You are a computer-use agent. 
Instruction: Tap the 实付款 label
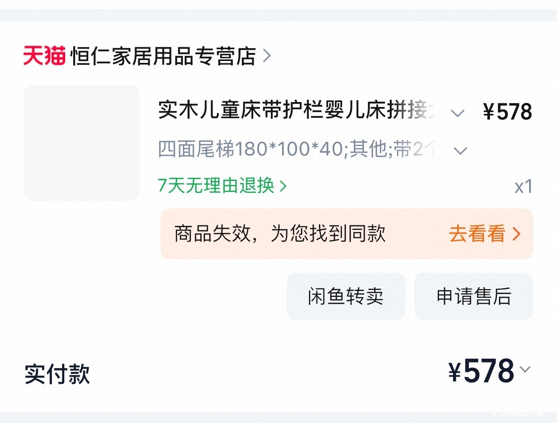57,374
